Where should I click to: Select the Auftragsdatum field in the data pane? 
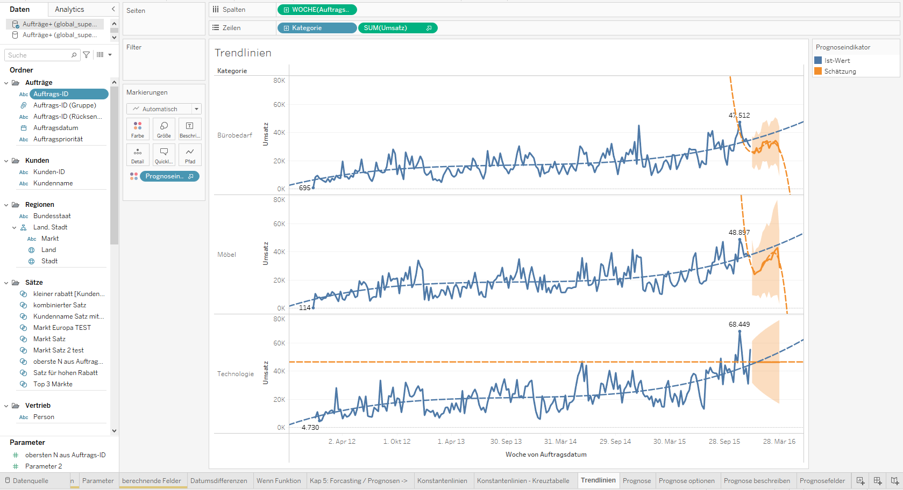pos(55,127)
